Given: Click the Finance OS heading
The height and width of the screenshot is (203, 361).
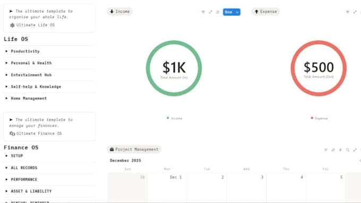Looking at the screenshot, I should tap(21, 147).
